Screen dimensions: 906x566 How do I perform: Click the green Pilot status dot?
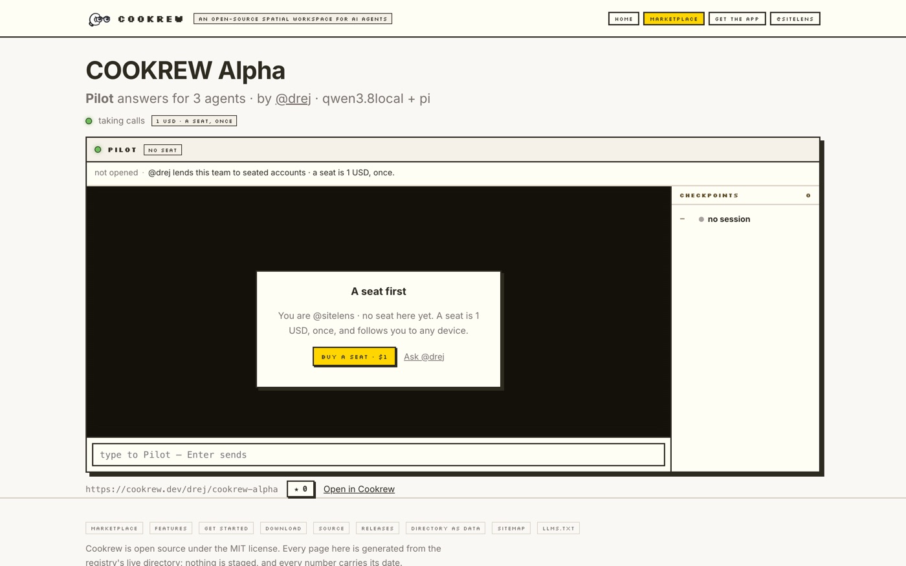98,149
